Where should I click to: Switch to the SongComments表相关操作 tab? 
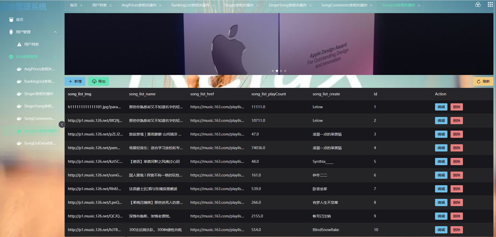click(x=344, y=5)
